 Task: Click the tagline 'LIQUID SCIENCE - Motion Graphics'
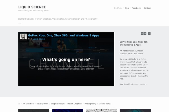(58, 19)
